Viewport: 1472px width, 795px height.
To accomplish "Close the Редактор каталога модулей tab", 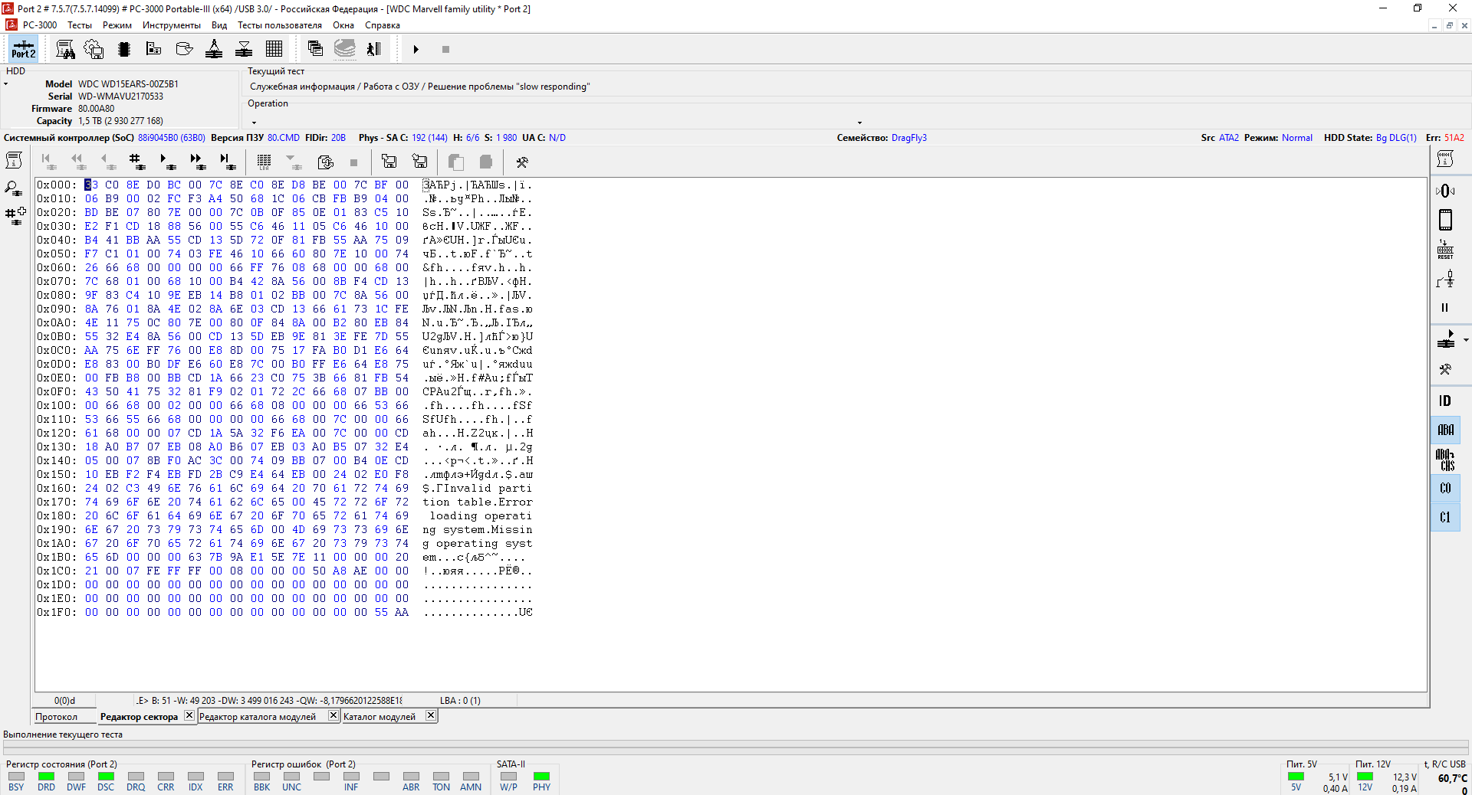I will pos(333,715).
